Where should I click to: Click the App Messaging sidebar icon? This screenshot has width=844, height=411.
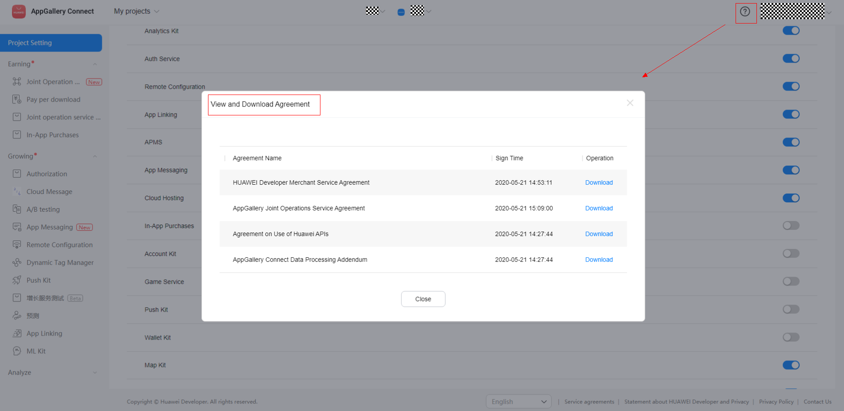(x=17, y=227)
